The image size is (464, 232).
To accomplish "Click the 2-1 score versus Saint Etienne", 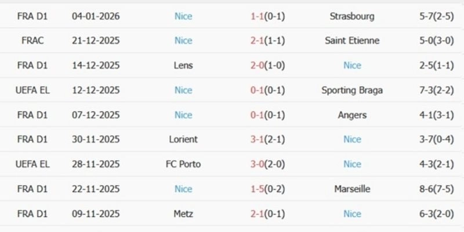I will coord(257,41).
